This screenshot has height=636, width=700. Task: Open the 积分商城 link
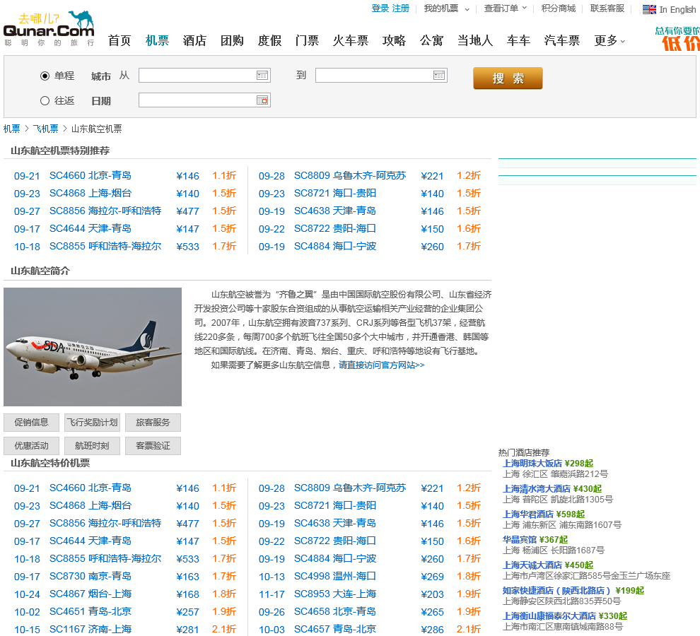559,8
